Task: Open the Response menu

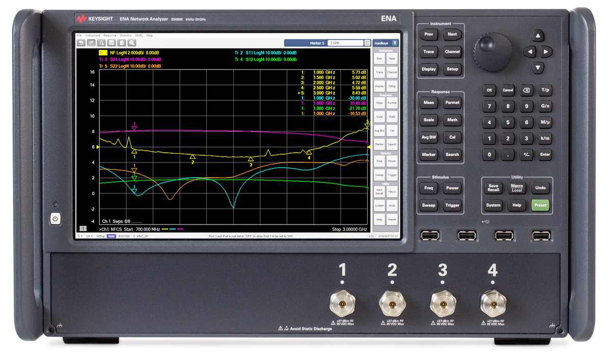Action: (110, 36)
